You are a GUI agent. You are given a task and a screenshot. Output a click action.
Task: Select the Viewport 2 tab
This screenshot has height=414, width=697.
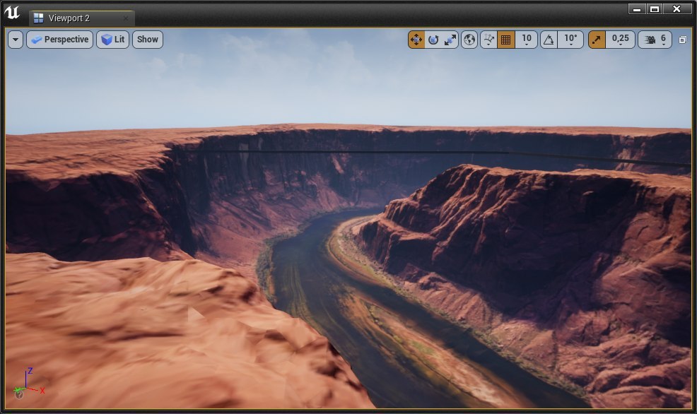(x=82, y=18)
